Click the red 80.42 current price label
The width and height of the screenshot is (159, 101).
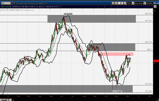tap(156, 61)
